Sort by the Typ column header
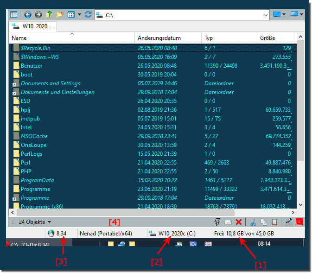 (229, 38)
